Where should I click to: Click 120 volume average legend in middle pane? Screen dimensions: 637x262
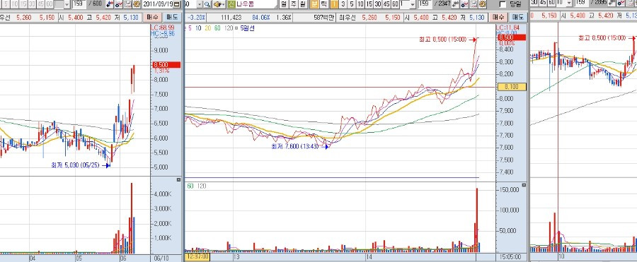201,186
